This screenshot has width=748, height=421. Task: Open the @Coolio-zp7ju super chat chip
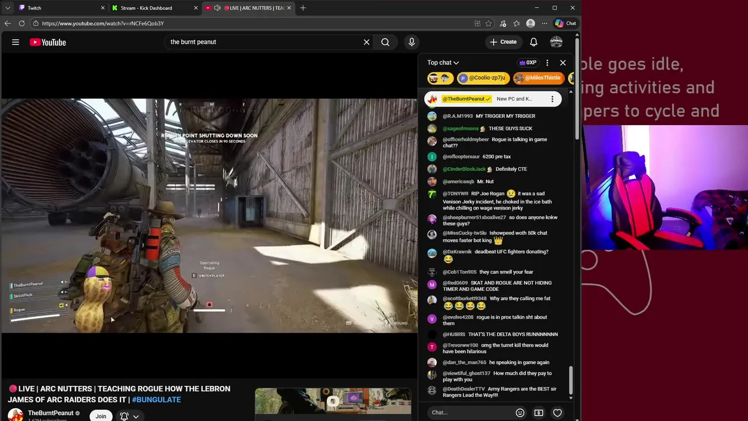(482, 78)
